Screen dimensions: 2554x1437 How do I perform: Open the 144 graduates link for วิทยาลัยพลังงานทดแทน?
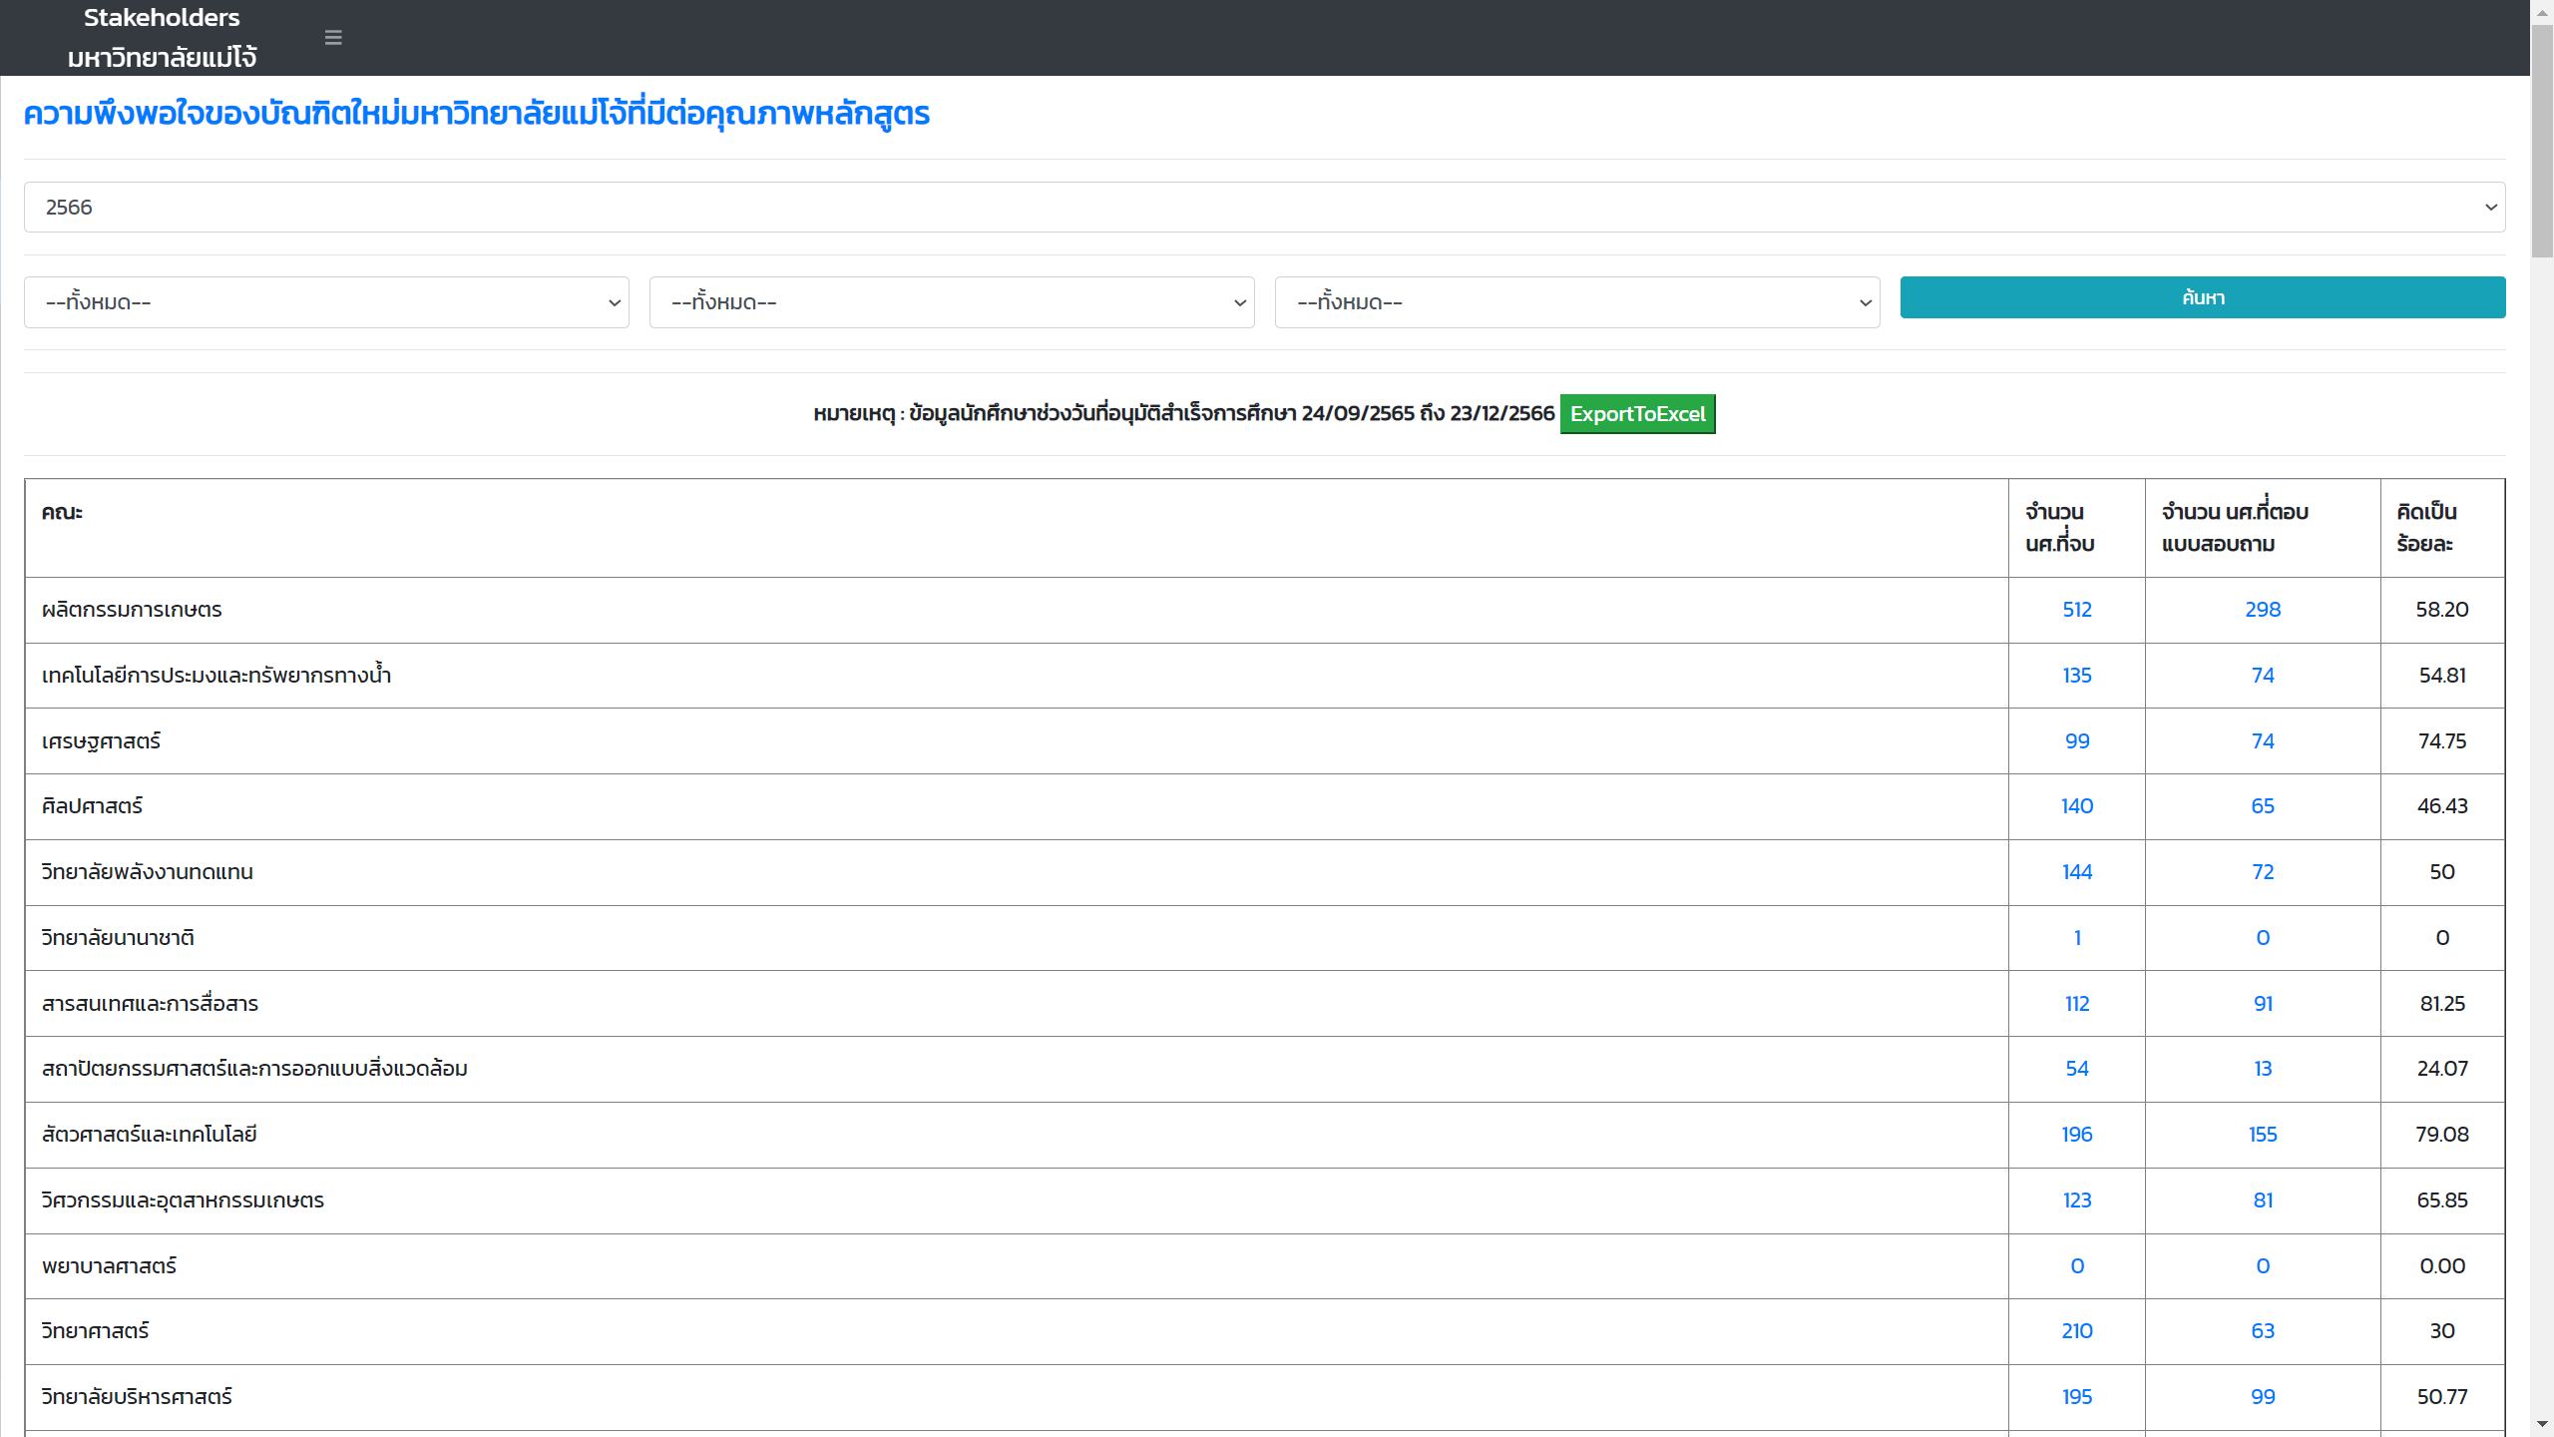coord(2076,872)
